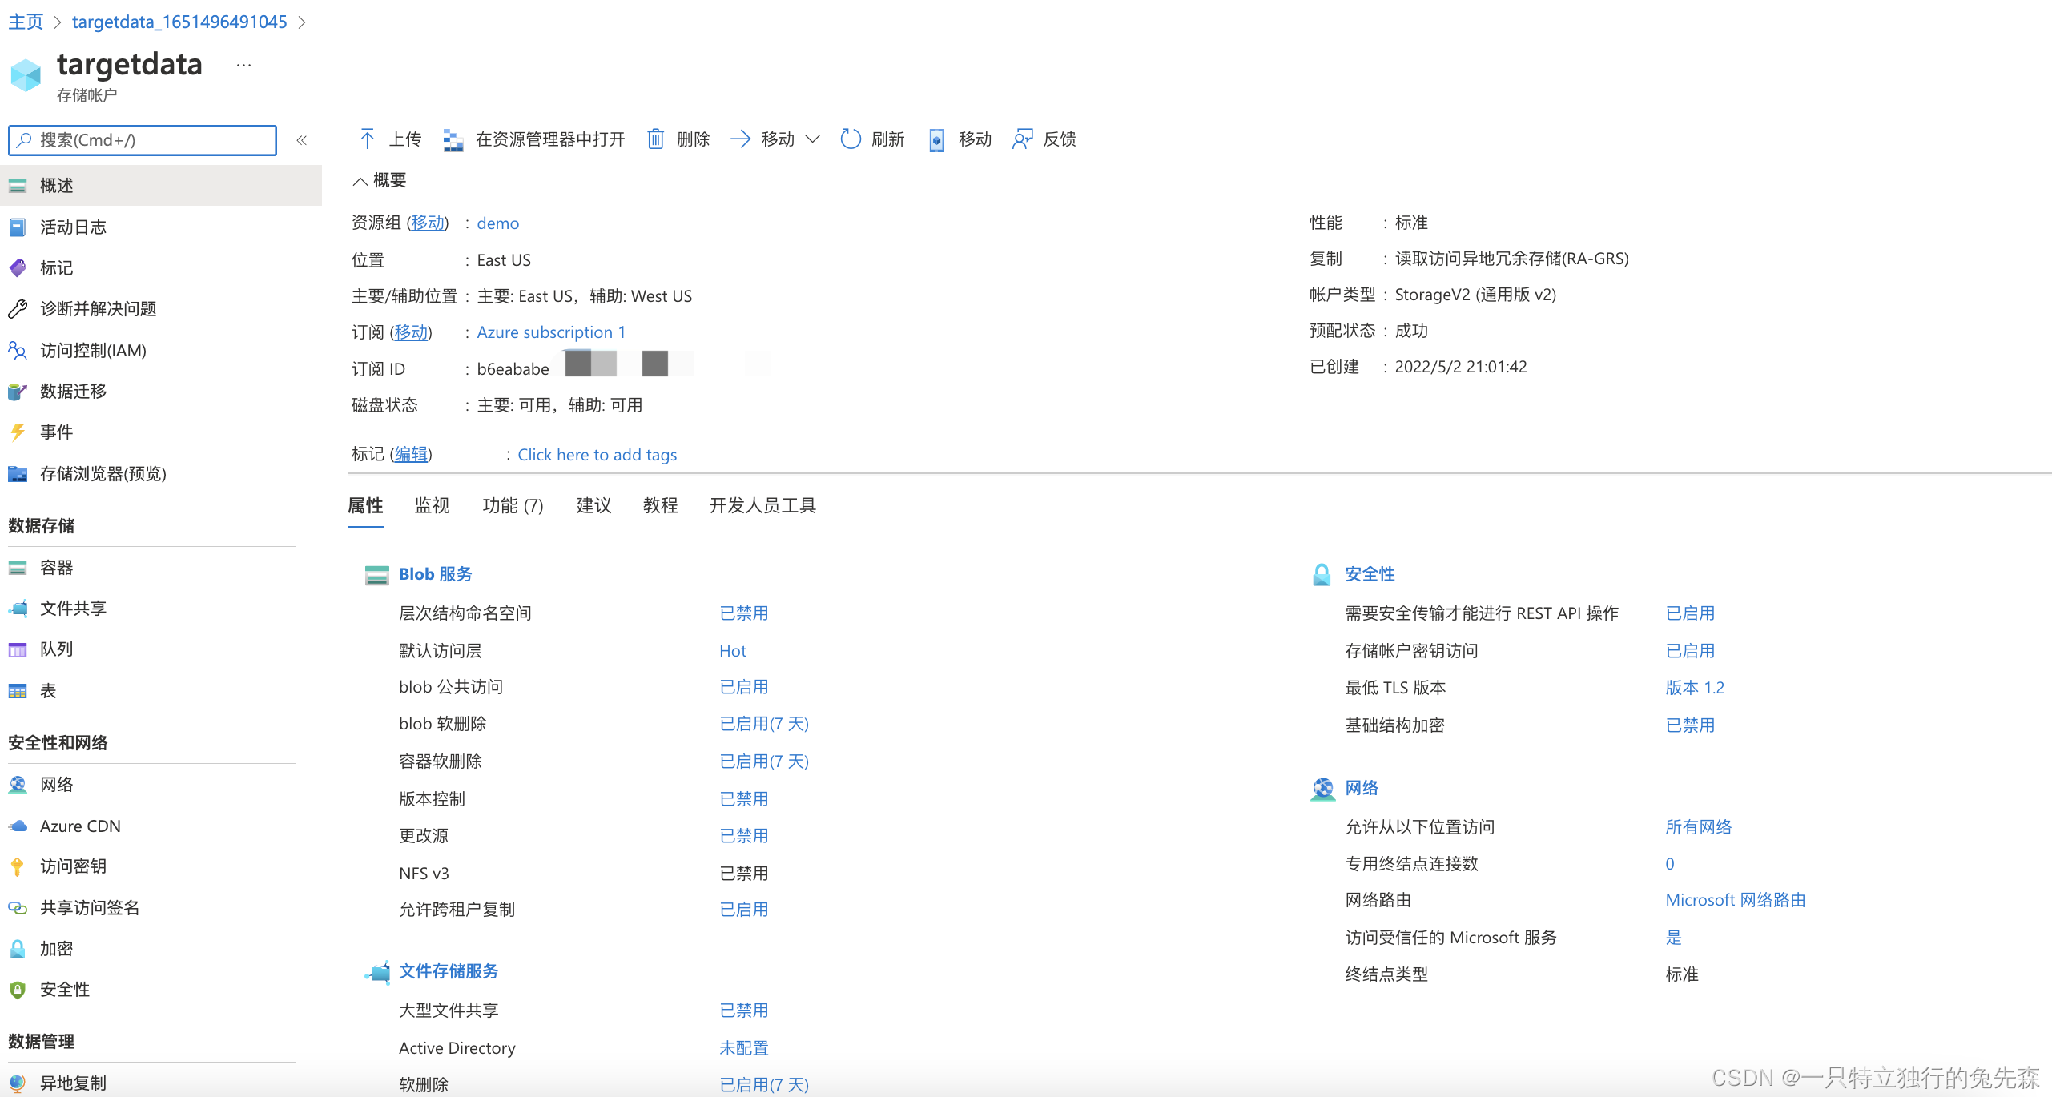Screen dimensions: 2052x1097
Task: Click targetdata_1651496491045 breadcrumb link
Action: pos(179,22)
